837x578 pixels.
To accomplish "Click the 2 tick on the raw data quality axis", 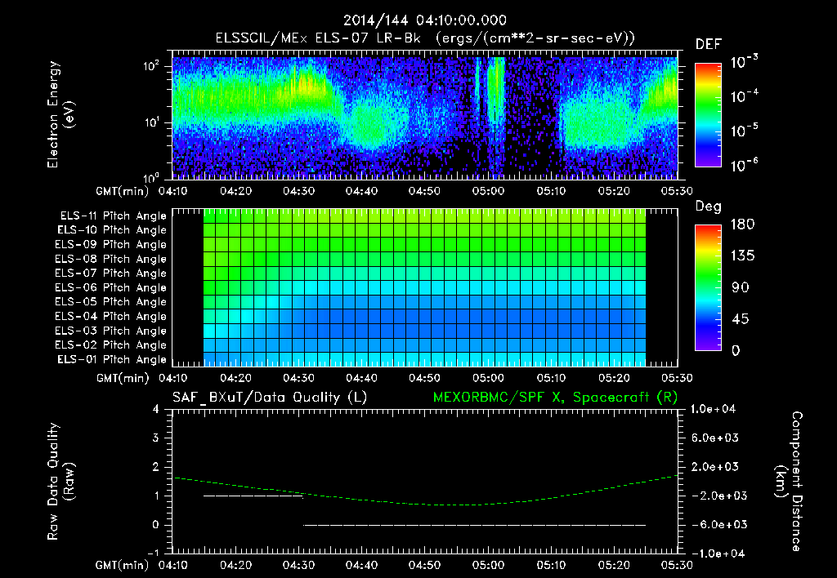I will [x=156, y=467].
